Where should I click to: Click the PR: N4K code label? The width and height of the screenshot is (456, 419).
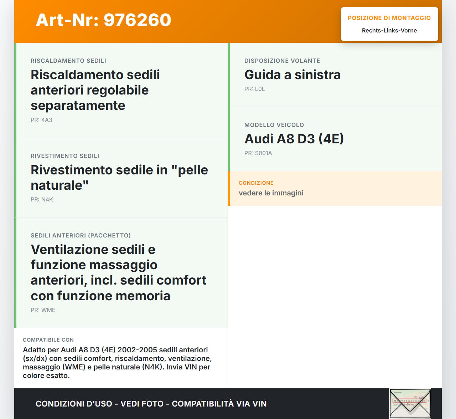point(42,199)
